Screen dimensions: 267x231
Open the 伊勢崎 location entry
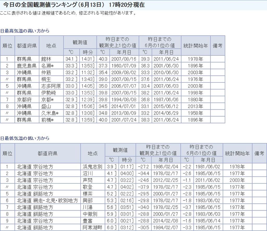point(48,93)
